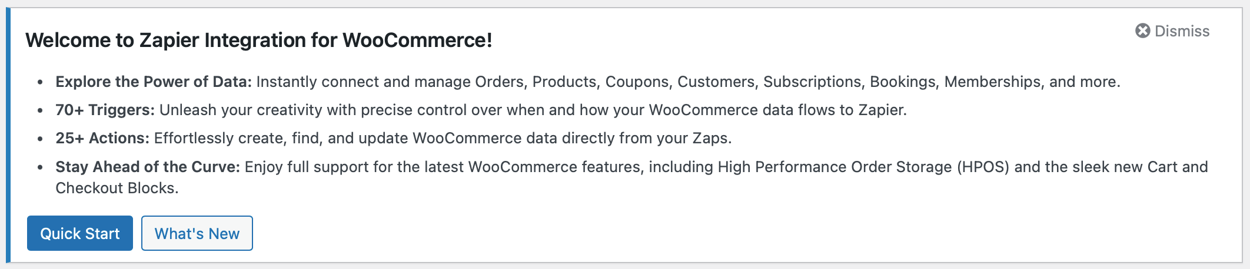Click the circled X dismiss icon

[x=1142, y=31]
